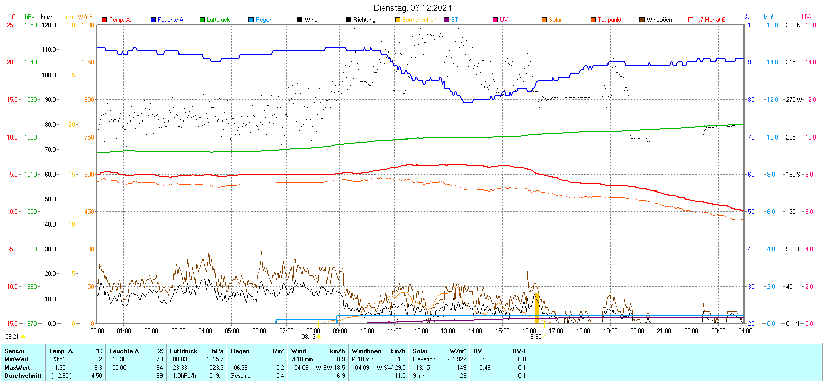The width and height of the screenshot is (823, 381).
Task: Click the Solar legend label
Action: 555,20
